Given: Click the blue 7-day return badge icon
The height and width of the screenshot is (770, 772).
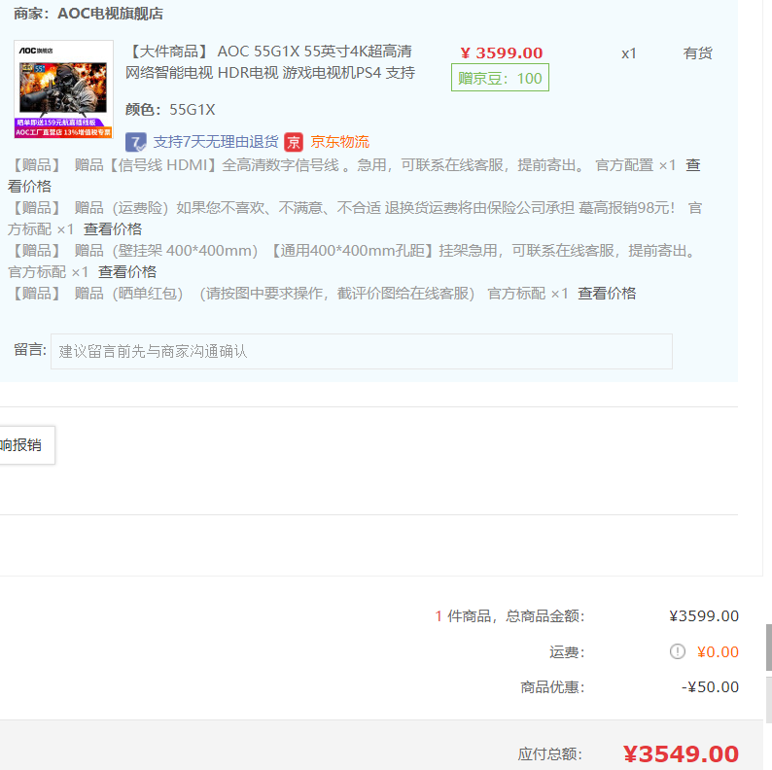Looking at the screenshot, I should coord(135,142).
